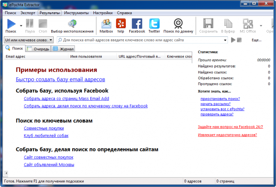Open the Выбор местоположения location tool
The width and height of the screenshot is (276, 187).
point(72,24)
